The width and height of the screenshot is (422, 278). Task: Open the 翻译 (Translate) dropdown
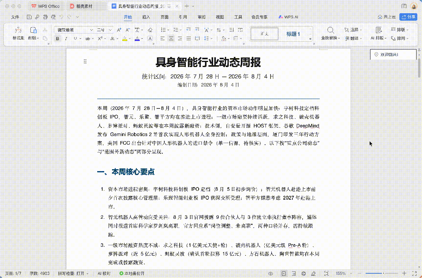pos(353,39)
